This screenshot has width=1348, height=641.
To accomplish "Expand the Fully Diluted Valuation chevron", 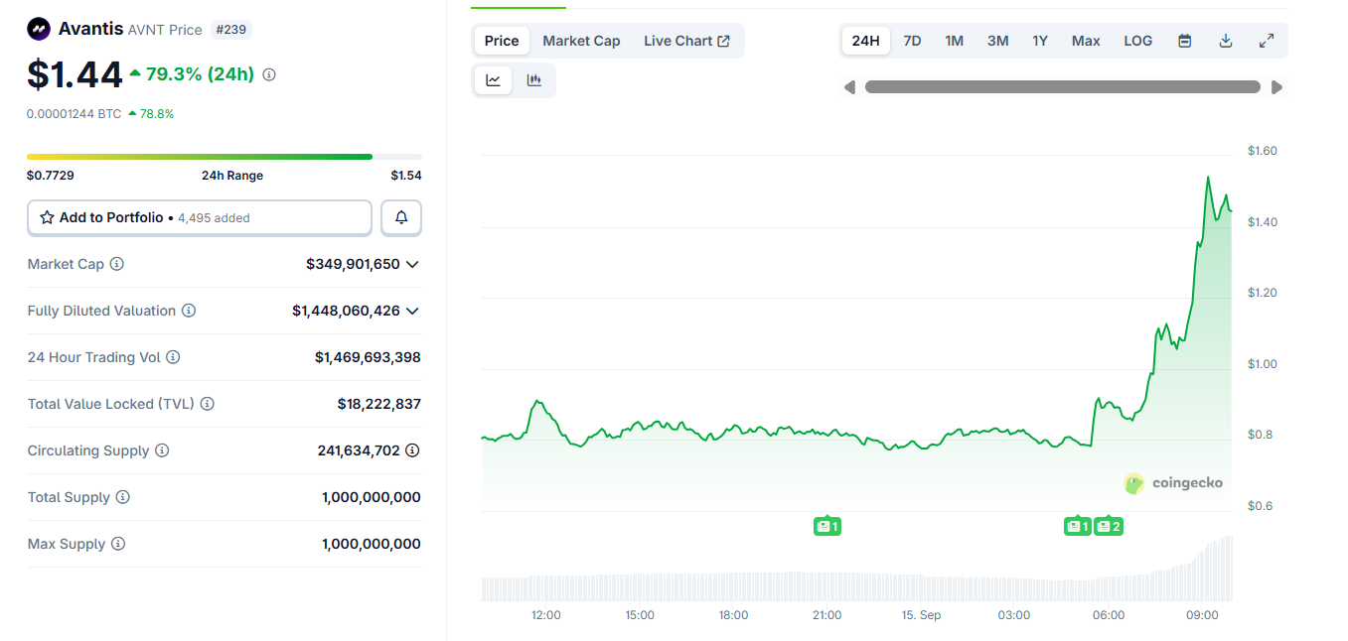I will pyautogui.click(x=414, y=311).
